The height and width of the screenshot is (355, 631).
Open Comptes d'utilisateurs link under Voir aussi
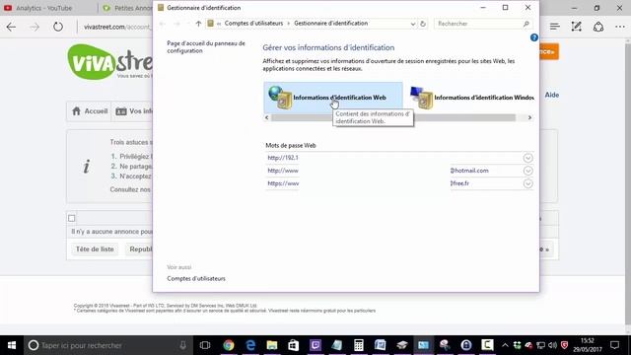pyautogui.click(x=196, y=278)
